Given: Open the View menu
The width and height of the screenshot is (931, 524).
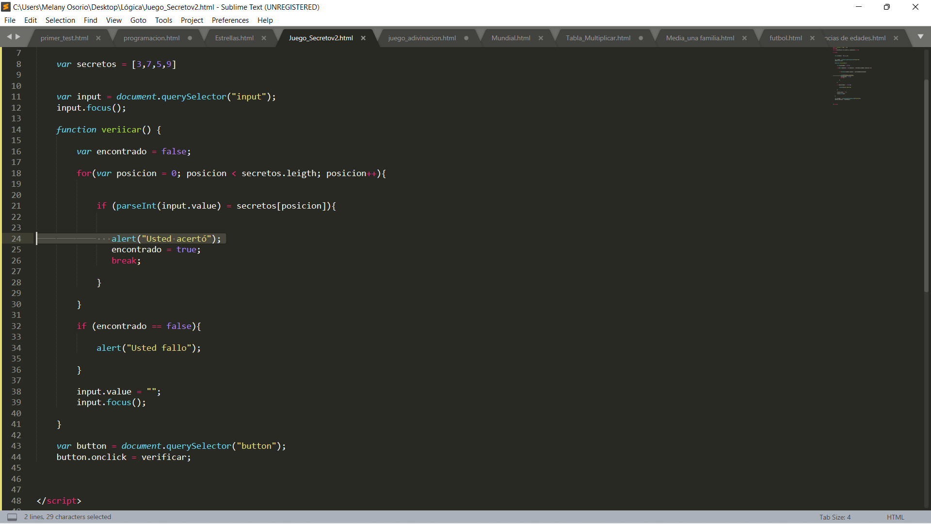Looking at the screenshot, I should [x=114, y=20].
